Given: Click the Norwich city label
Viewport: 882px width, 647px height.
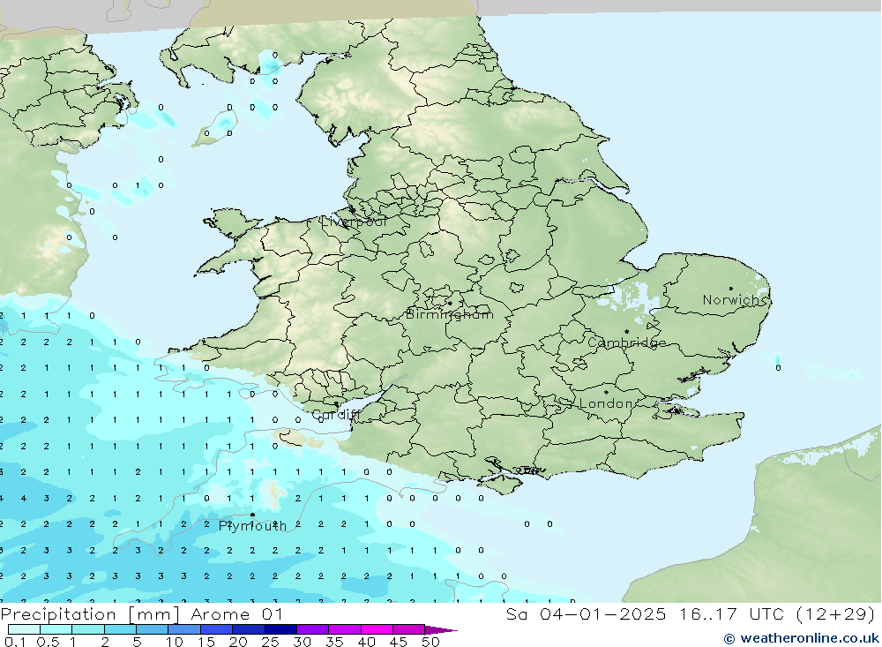Looking at the screenshot, I should pos(735,300).
